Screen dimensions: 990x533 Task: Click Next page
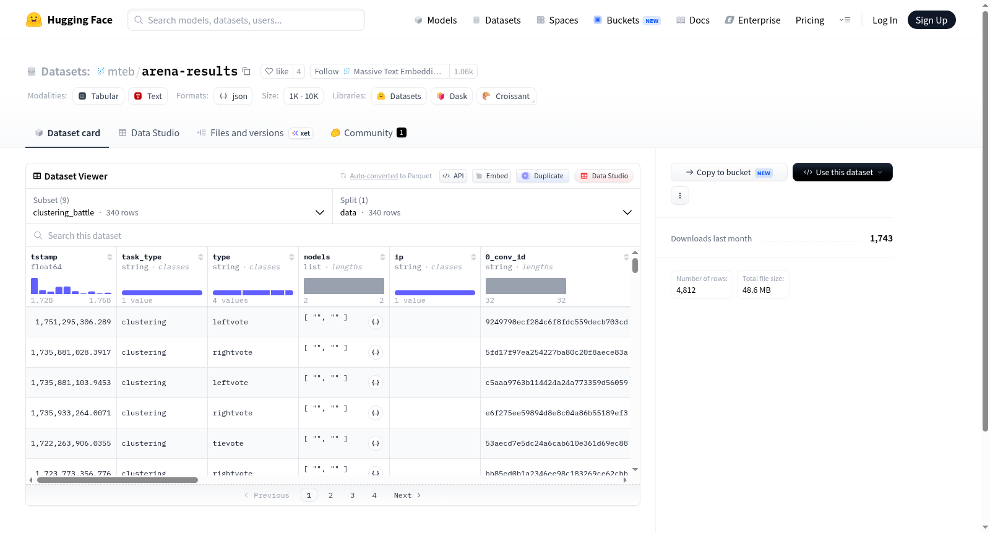[408, 495]
